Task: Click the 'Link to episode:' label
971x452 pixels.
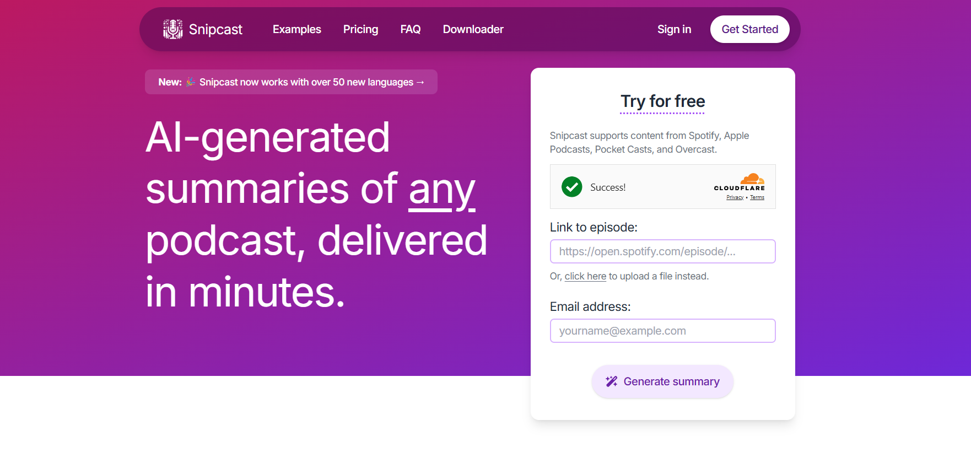Action: [594, 227]
